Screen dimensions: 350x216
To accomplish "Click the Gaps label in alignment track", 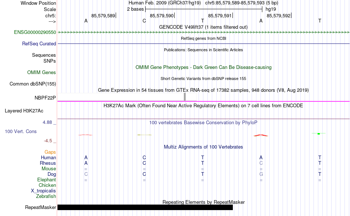I will pos(50,152).
